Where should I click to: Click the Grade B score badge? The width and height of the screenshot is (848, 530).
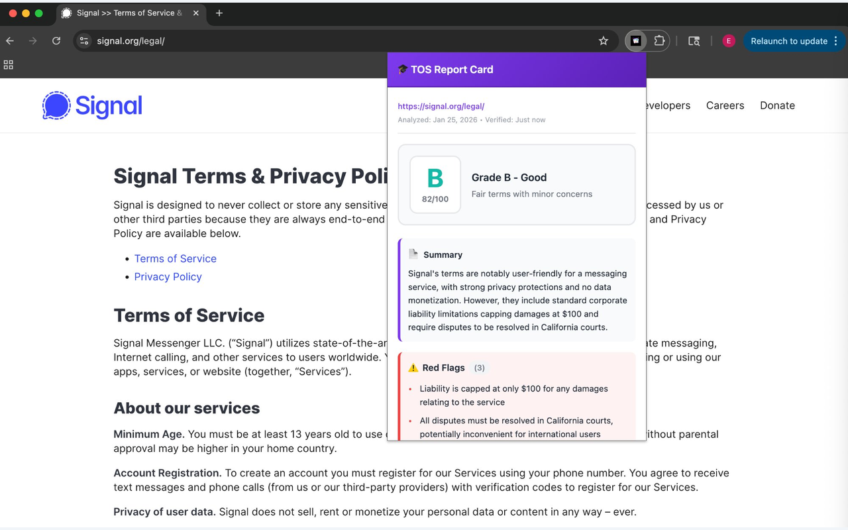click(x=435, y=184)
